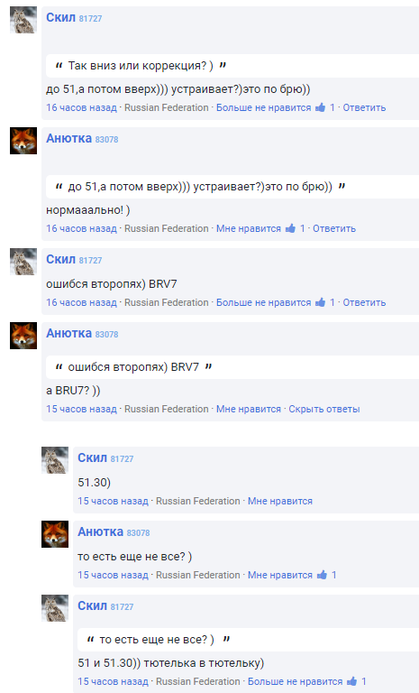Click thumbs-up icon on 'тютелька в тютельку' reply

coord(352,681)
